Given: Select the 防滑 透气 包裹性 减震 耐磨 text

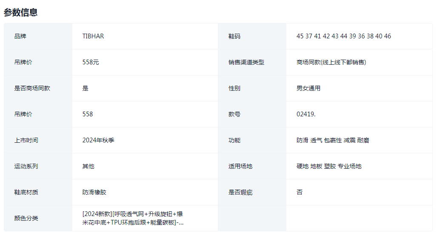Looking at the screenshot, I should point(333,140).
